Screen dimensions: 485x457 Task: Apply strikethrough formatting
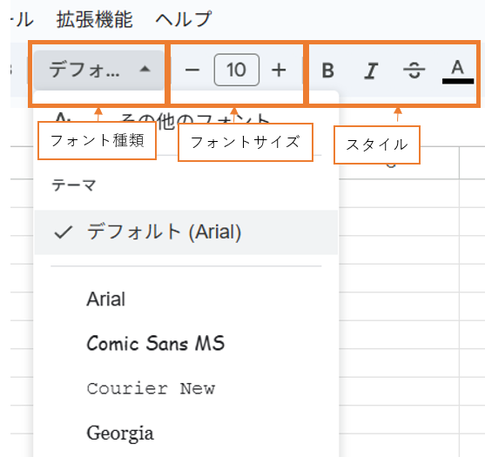pyautogui.click(x=414, y=71)
